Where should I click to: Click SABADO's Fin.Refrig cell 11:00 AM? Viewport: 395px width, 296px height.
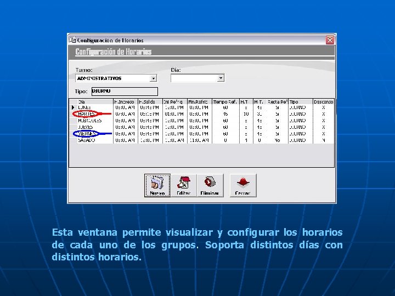200,140
